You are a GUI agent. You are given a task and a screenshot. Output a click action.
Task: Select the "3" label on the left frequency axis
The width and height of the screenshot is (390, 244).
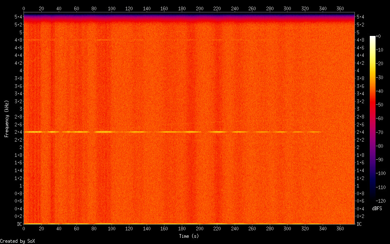(20, 109)
